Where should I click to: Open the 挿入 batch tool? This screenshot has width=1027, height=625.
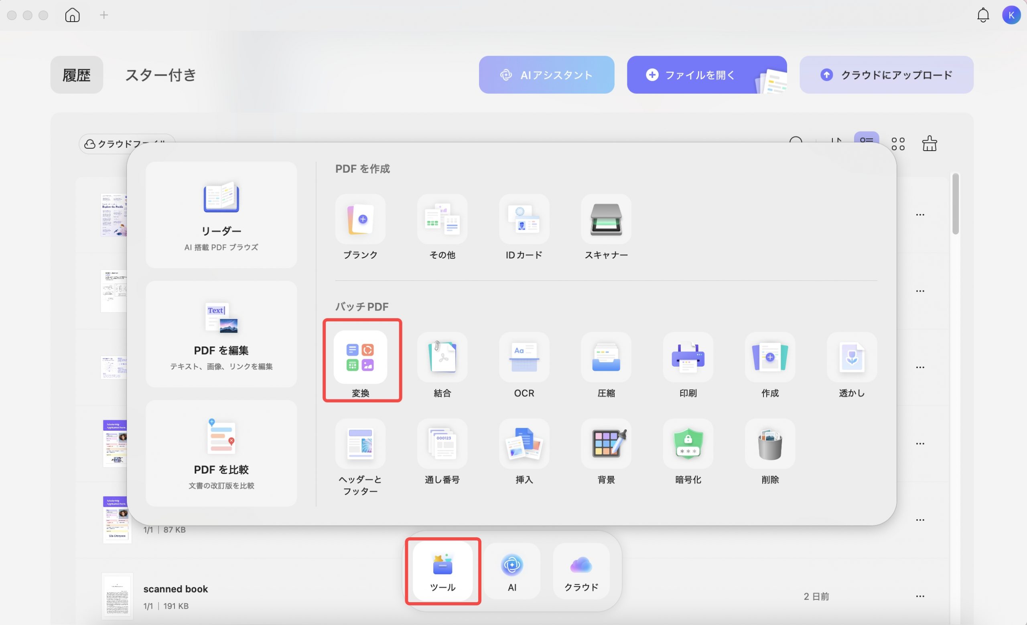coord(524,444)
